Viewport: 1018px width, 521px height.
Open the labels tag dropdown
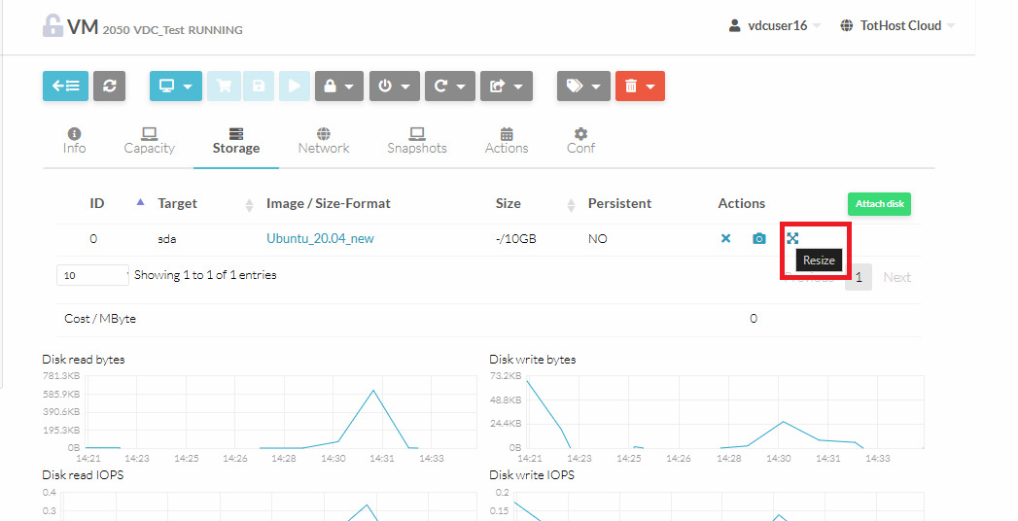click(583, 86)
